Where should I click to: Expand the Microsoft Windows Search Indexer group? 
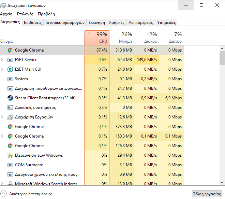[x=2, y=184]
